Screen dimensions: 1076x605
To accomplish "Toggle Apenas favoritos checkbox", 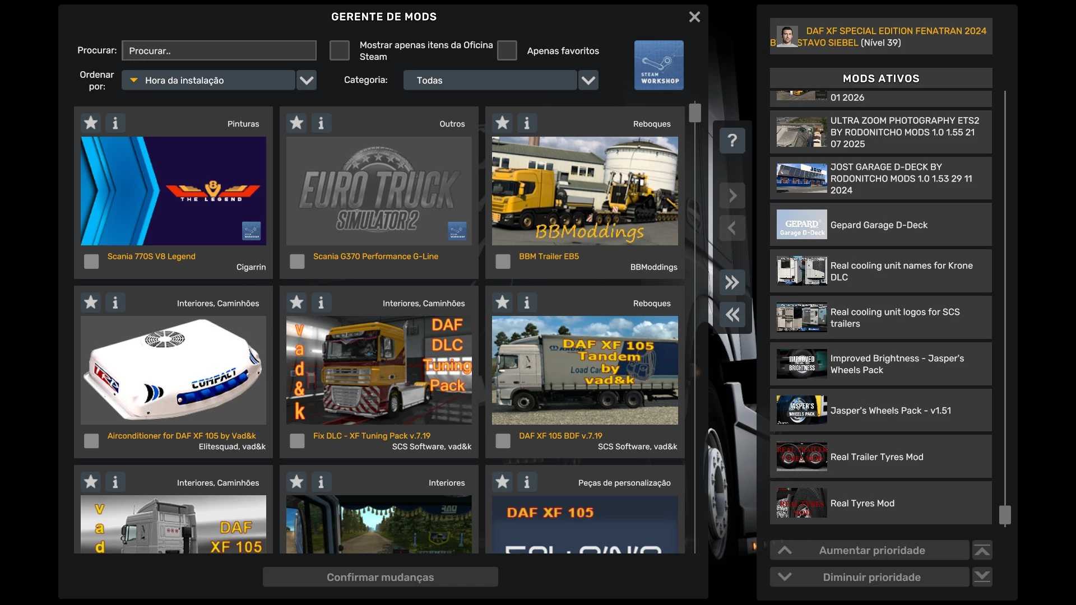I will 507,50.
